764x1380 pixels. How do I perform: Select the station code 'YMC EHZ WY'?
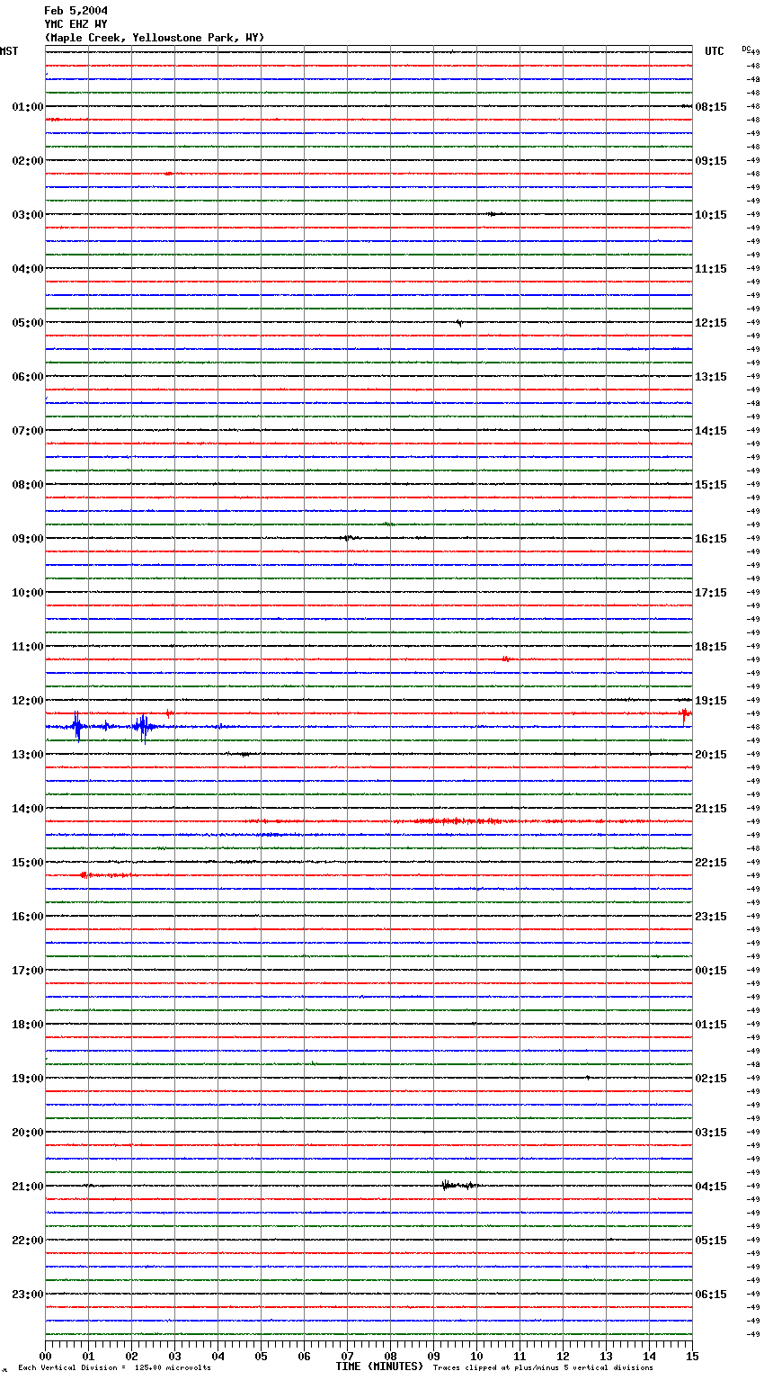[76, 24]
